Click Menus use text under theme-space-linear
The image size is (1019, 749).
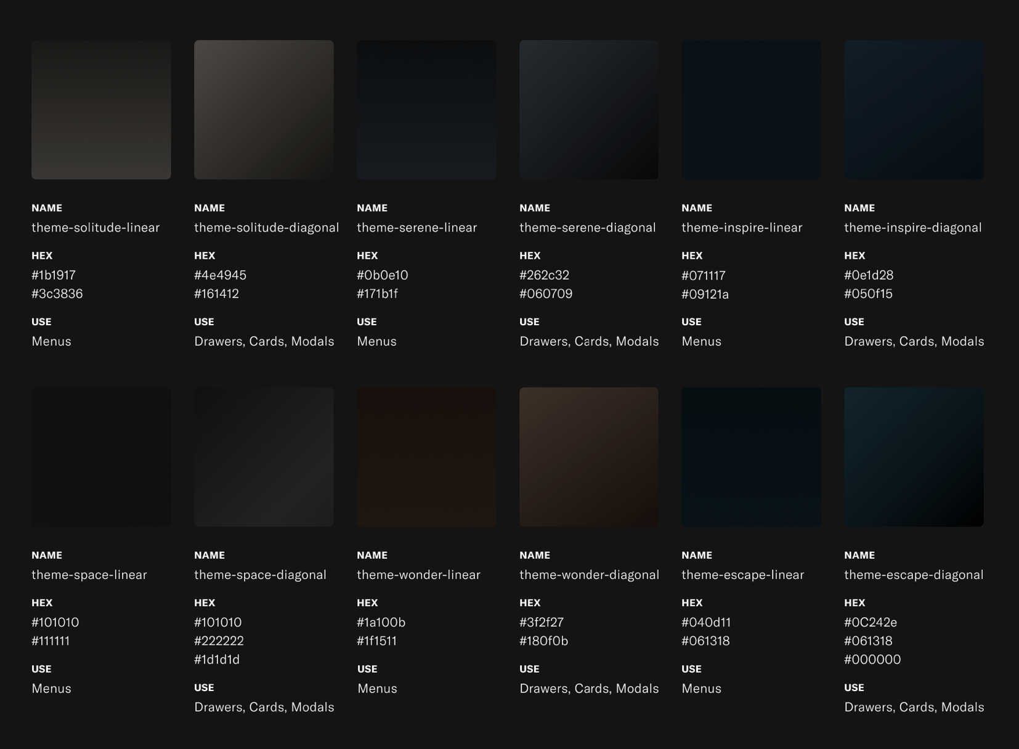point(51,688)
